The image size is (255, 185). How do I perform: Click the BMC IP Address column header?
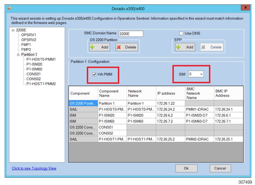229,93
